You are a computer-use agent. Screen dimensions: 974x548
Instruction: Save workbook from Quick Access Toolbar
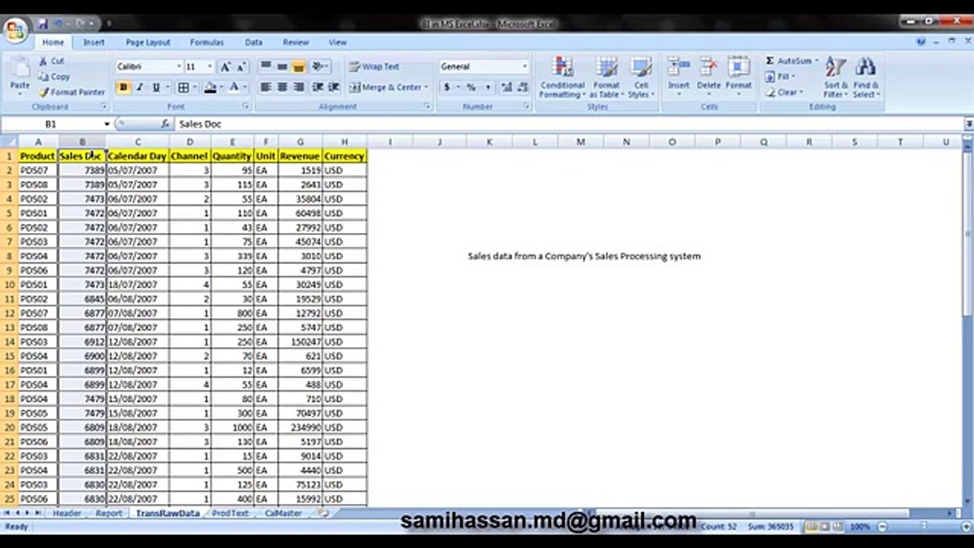pyautogui.click(x=43, y=24)
